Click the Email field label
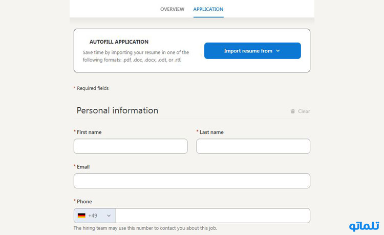Image resolution: width=384 pixels, height=235 pixels. (x=83, y=167)
